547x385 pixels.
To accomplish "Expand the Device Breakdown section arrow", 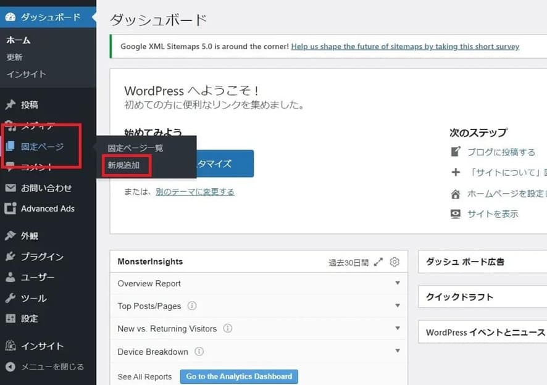I will 398,350.
